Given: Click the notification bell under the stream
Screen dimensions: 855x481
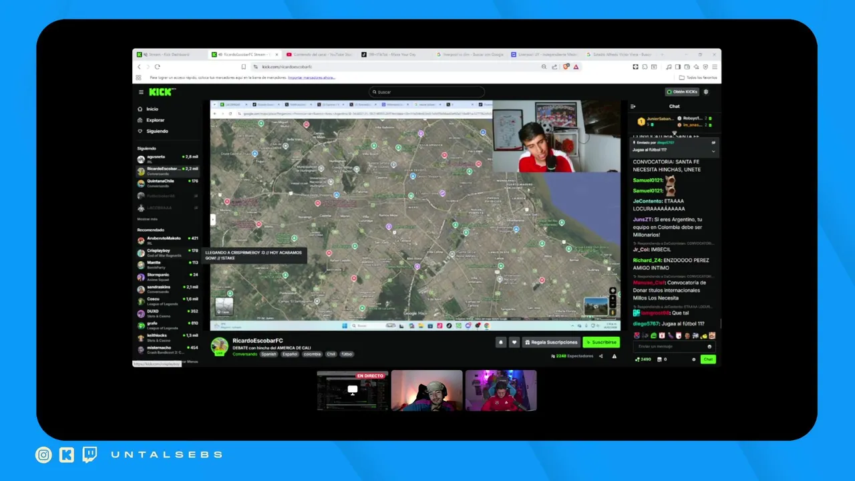Looking at the screenshot, I should click(x=500, y=342).
